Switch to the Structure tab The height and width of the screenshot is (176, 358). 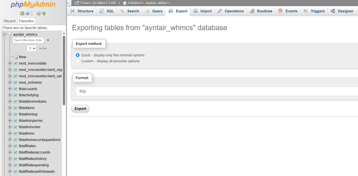[x=82, y=11]
